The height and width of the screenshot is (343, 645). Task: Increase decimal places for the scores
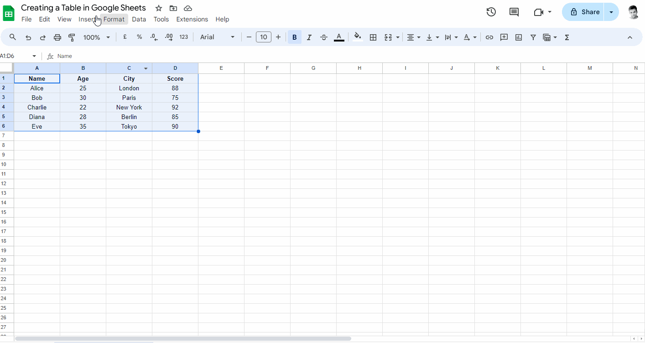tap(168, 37)
